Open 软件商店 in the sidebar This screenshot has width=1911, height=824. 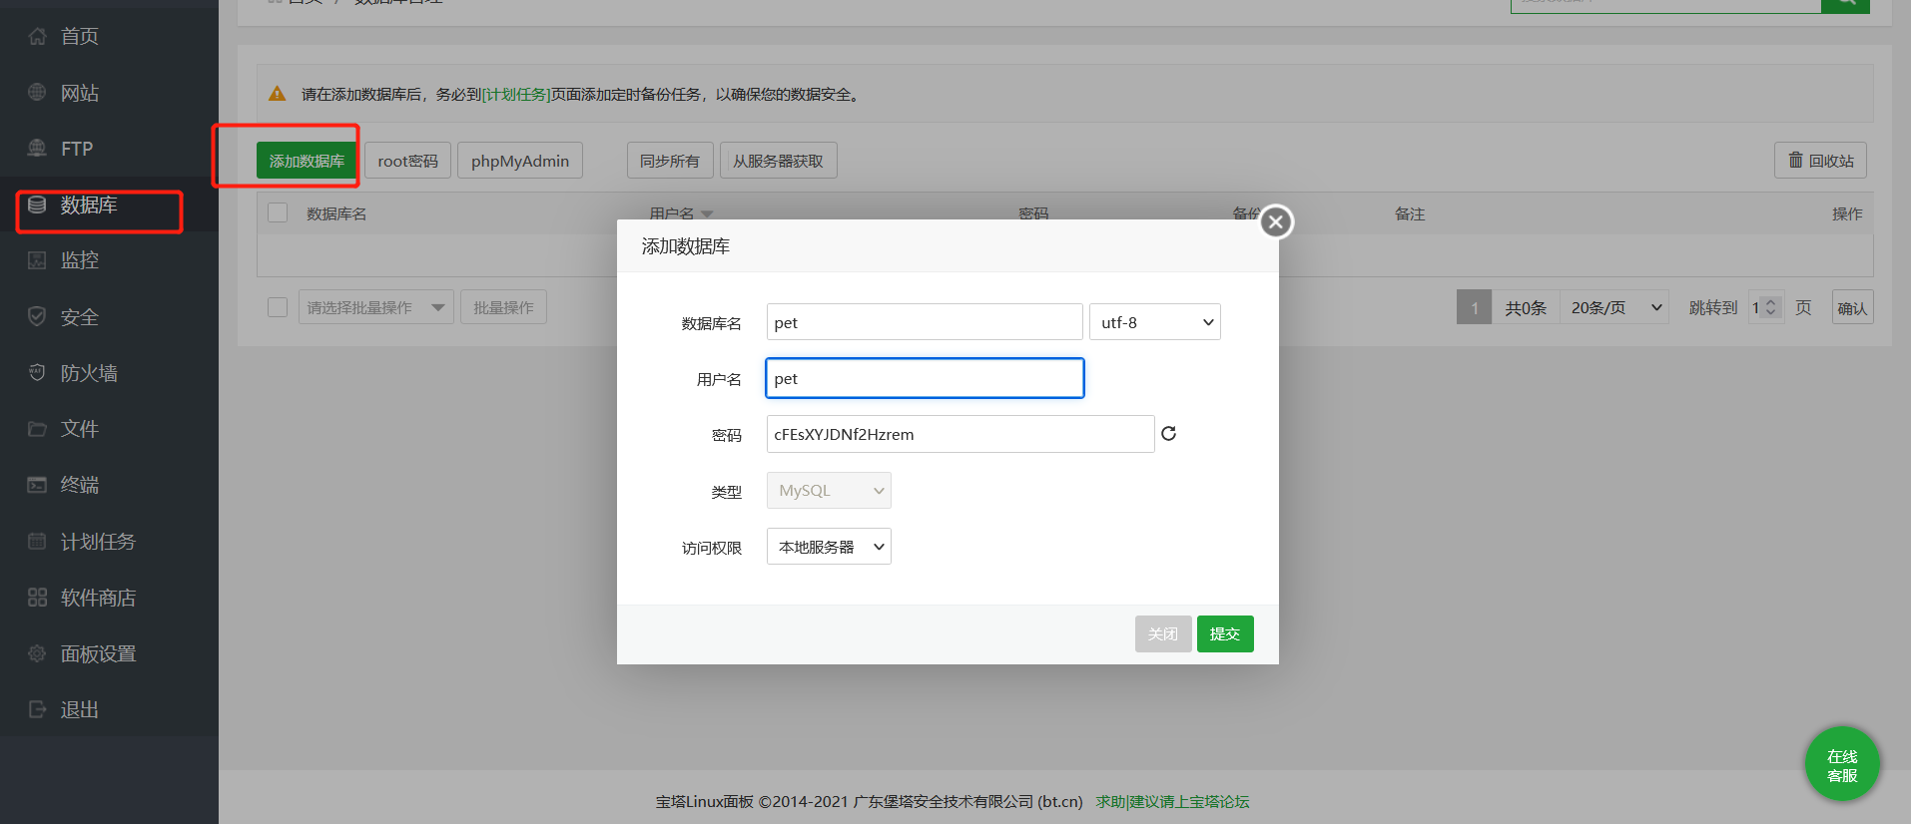[98, 598]
